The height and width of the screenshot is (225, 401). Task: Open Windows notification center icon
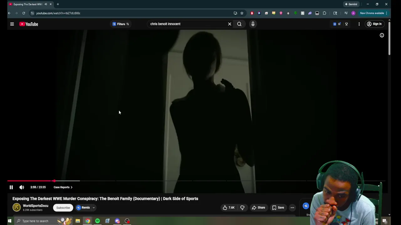tap(384, 221)
